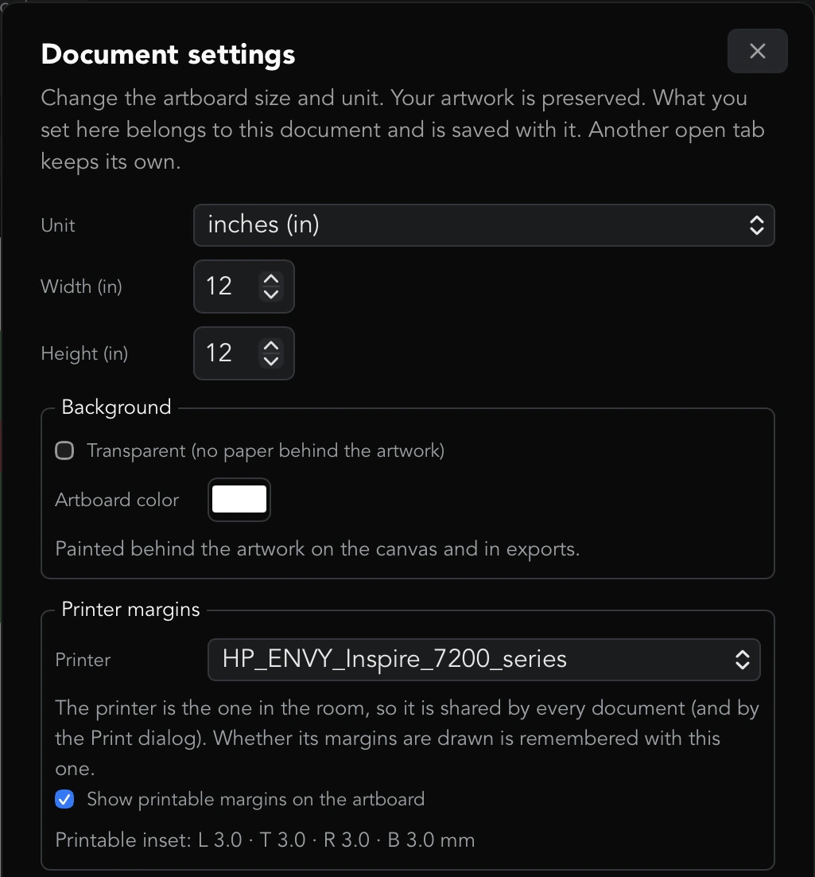Close the Document settings dialog
Screen dimensions: 815x877
click(758, 51)
